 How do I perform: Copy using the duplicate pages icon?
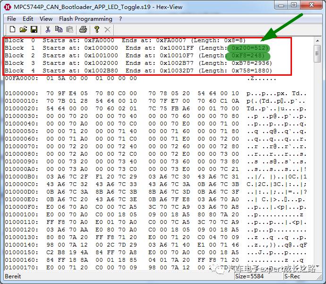pyautogui.click(x=59, y=29)
